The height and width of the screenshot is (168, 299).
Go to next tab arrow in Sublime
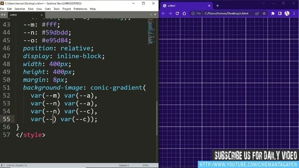click(5, 14)
